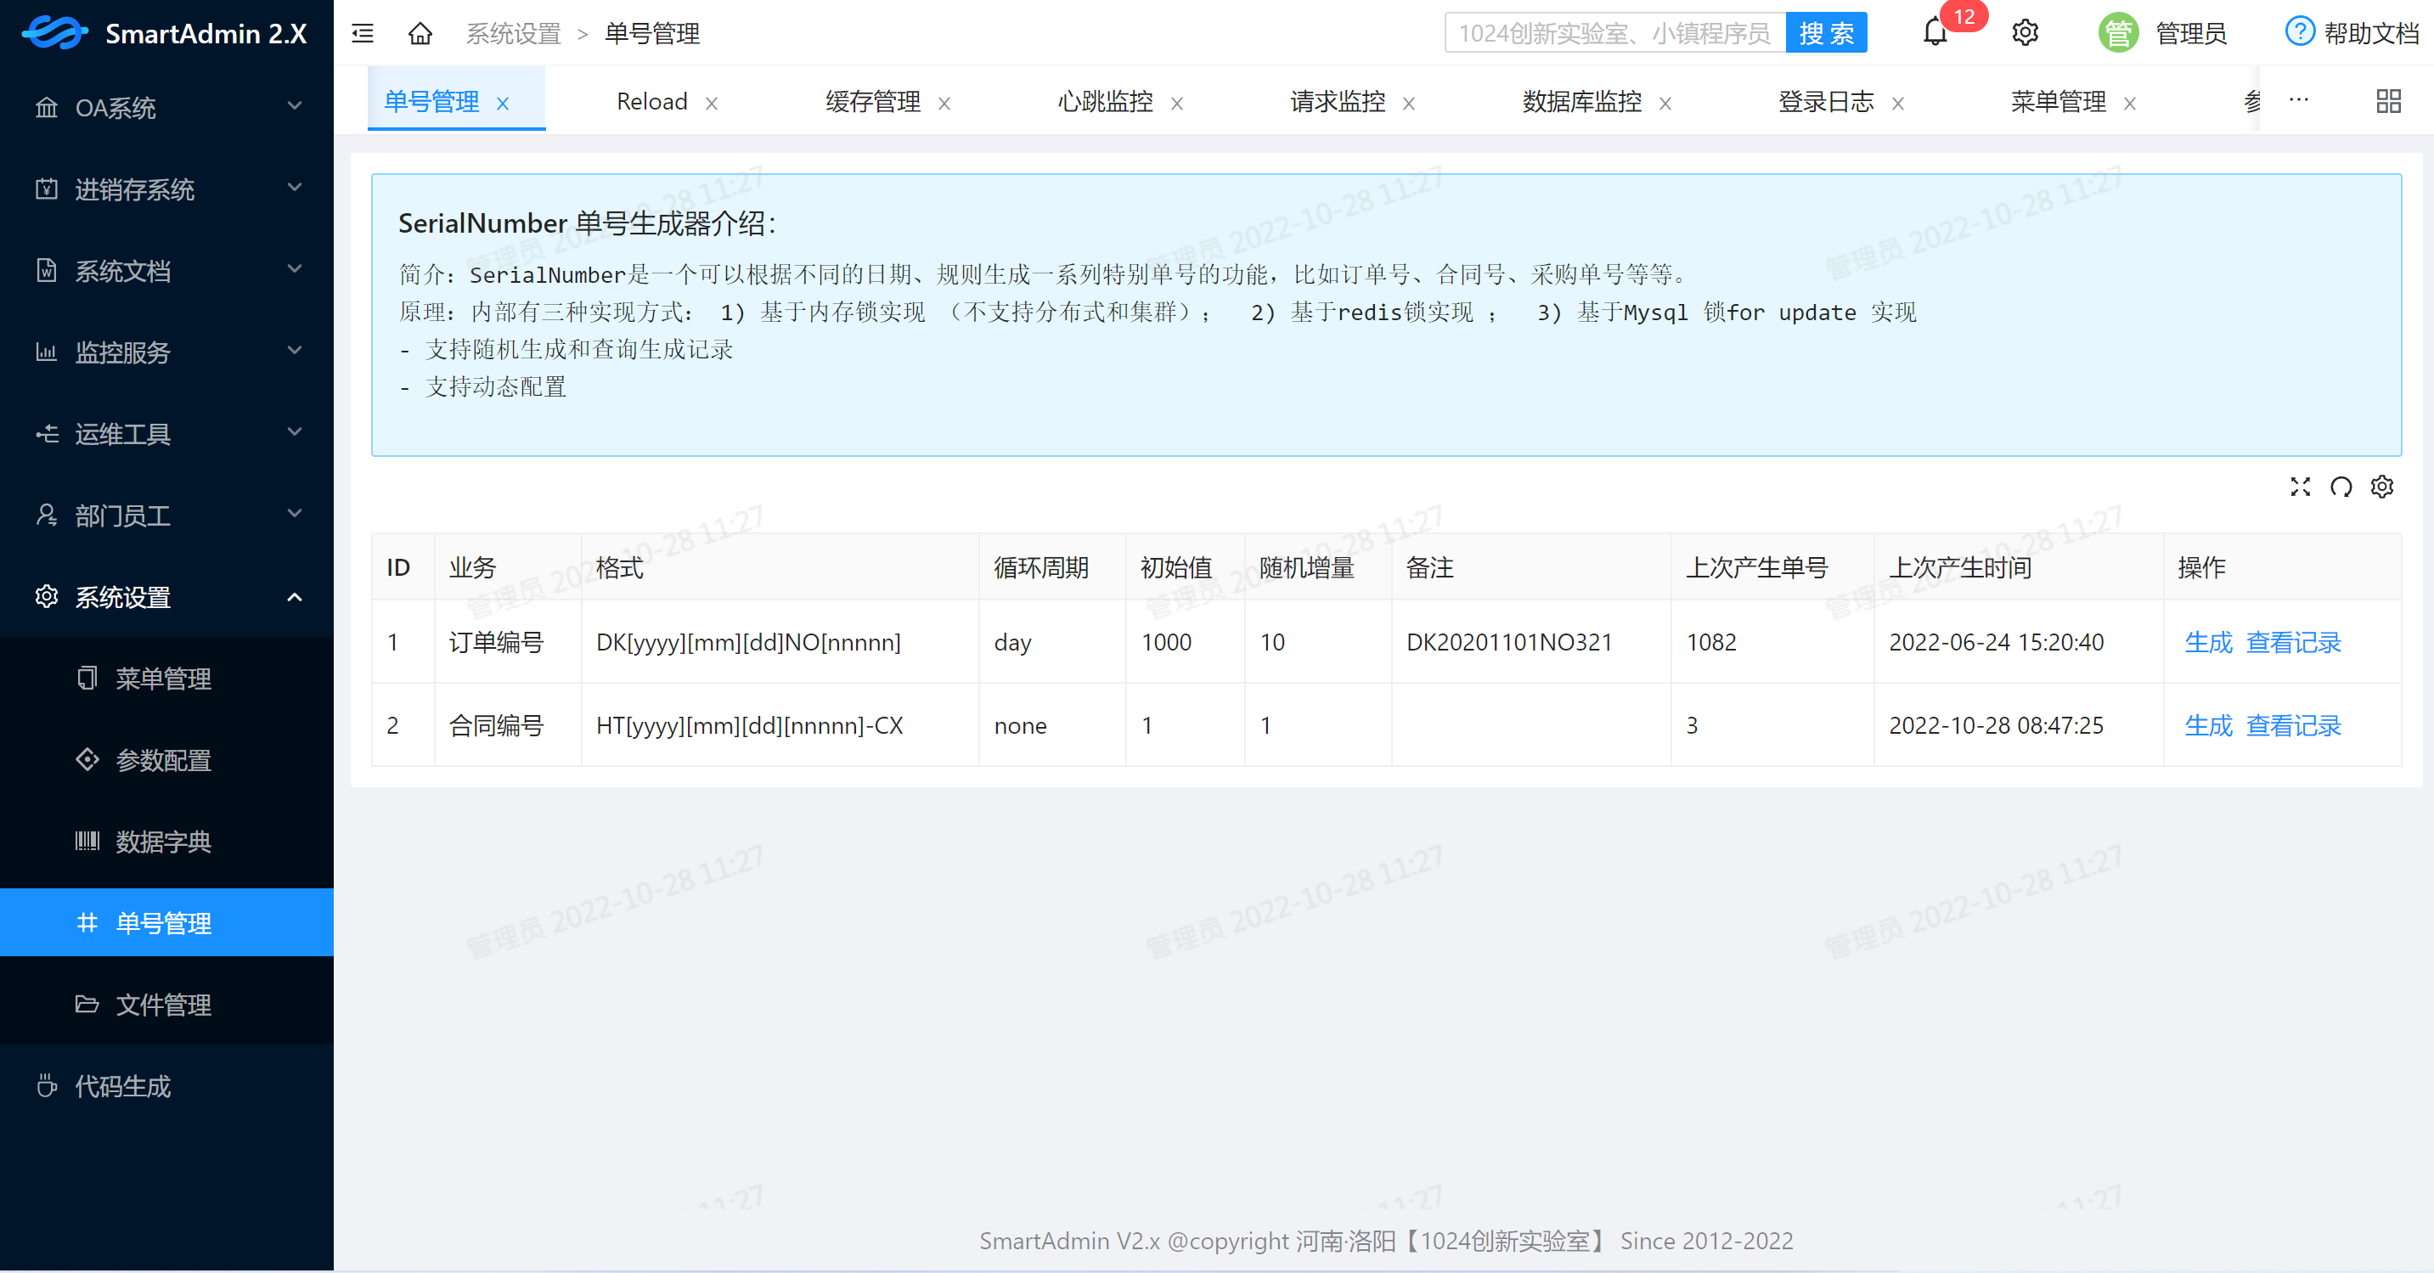The height and width of the screenshot is (1273, 2434).
Task: Refresh table with circular reload icon
Action: point(2341,487)
